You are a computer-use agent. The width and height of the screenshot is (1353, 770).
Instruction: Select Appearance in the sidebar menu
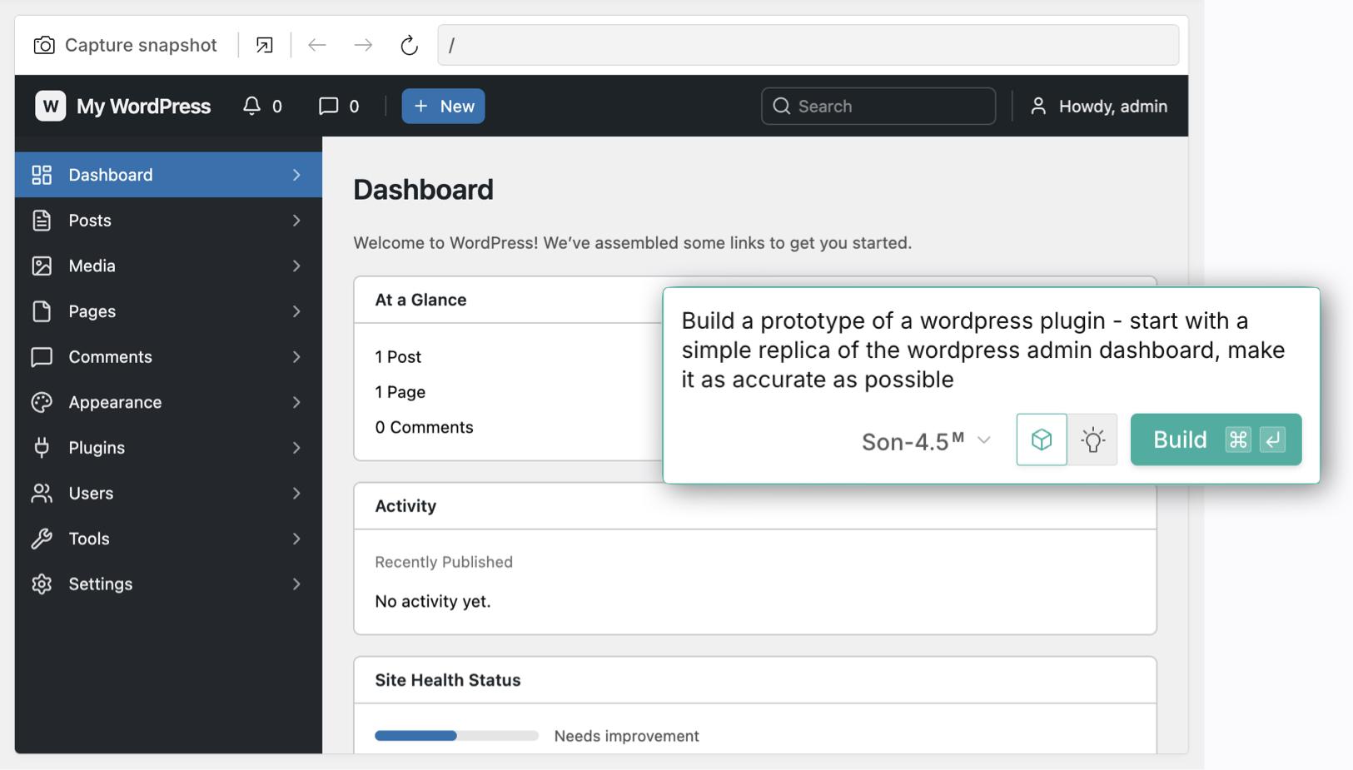pyautogui.click(x=168, y=402)
